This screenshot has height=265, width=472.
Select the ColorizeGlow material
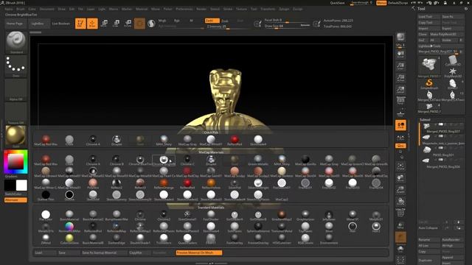(69, 239)
